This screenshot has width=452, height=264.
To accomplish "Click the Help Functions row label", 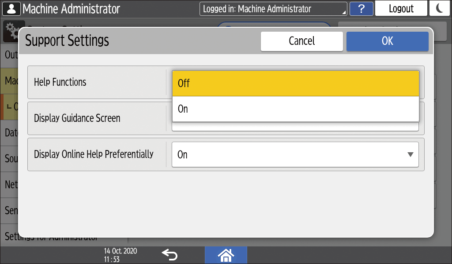I will (60, 82).
